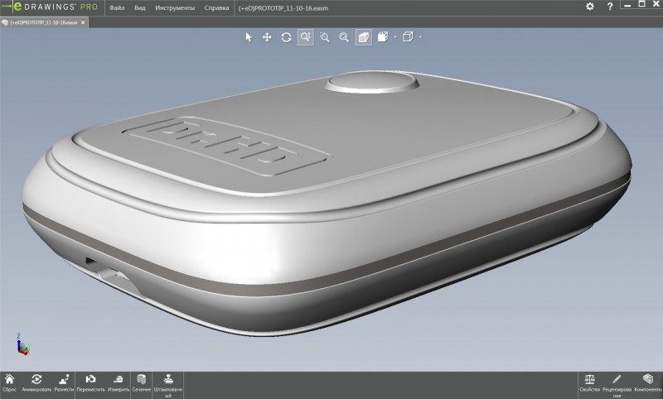Open the Рецензирование markup panel
This screenshot has height=399, width=663.
(617, 385)
